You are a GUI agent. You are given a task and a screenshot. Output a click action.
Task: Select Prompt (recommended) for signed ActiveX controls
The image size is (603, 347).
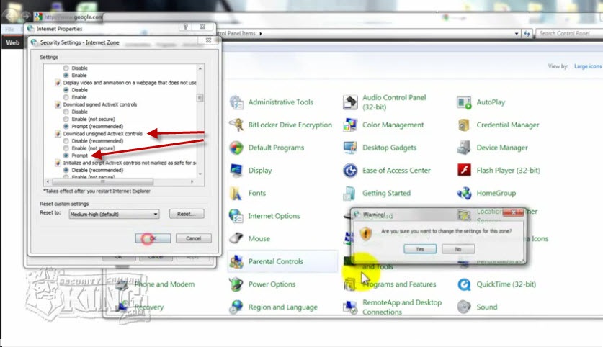click(x=66, y=127)
